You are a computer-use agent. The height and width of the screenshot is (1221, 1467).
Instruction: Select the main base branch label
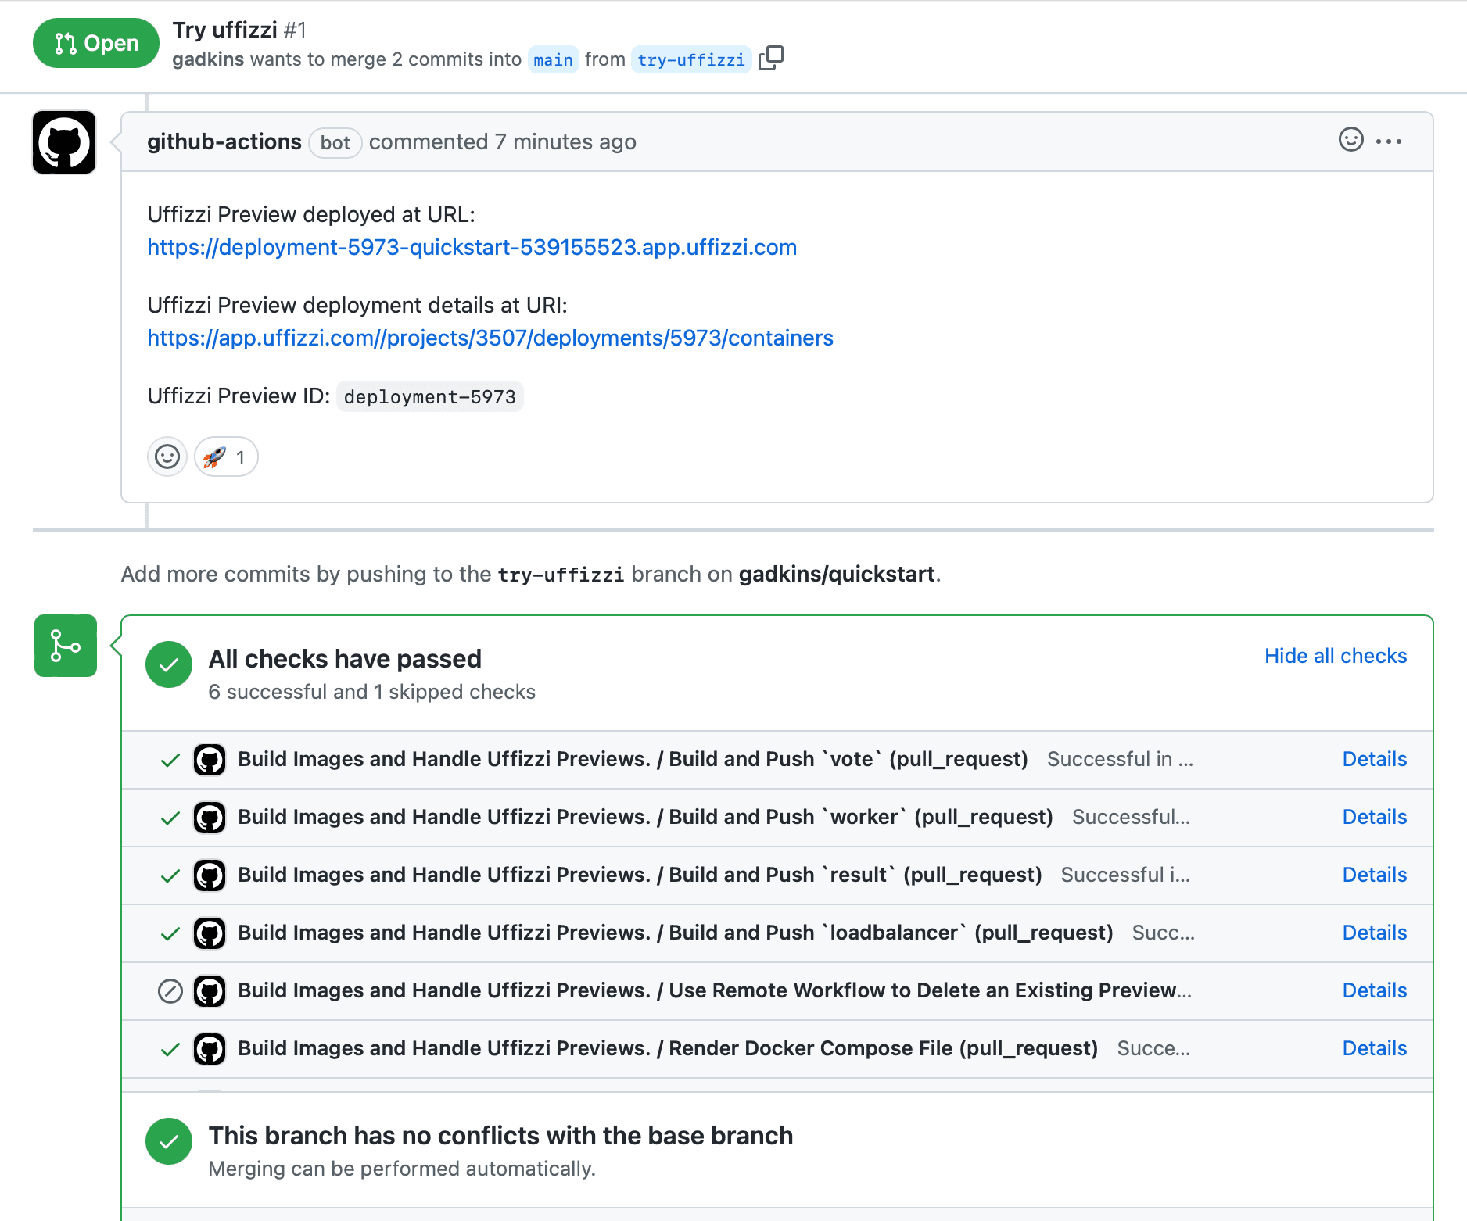553,59
